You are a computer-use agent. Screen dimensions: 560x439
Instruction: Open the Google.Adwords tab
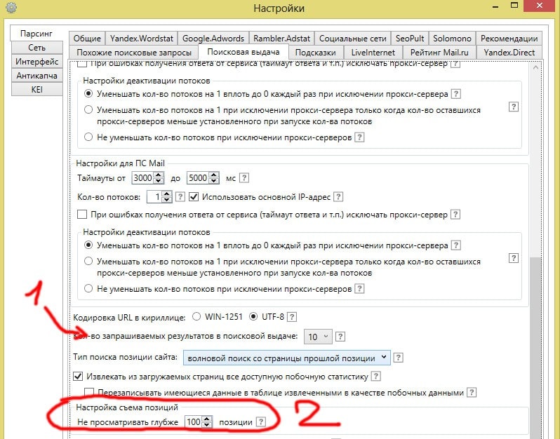213,38
